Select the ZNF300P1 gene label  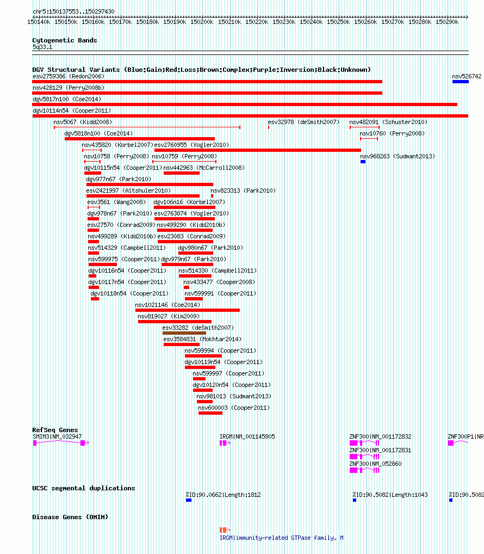coord(466,436)
